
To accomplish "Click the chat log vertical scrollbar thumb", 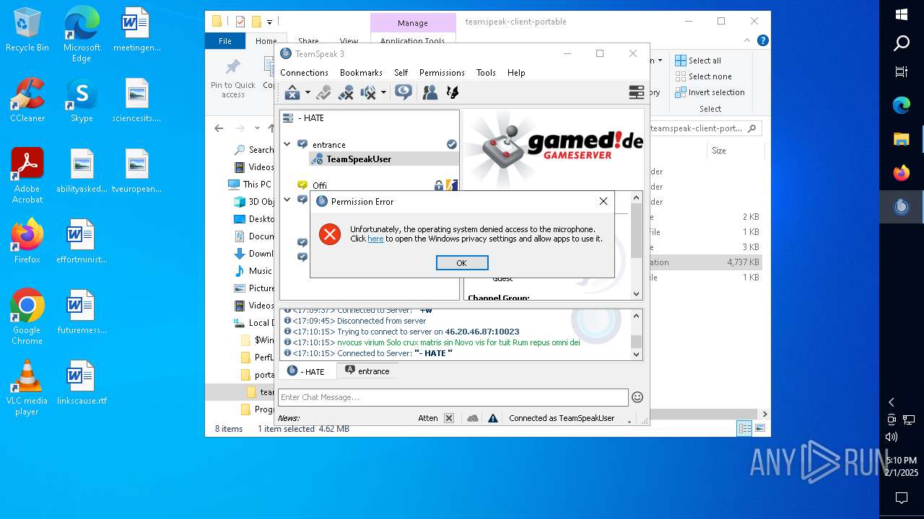I will pyautogui.click(x=636, y=341).
